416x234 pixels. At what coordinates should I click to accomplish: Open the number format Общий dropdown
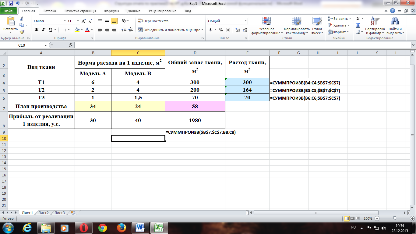coord(246,21)
